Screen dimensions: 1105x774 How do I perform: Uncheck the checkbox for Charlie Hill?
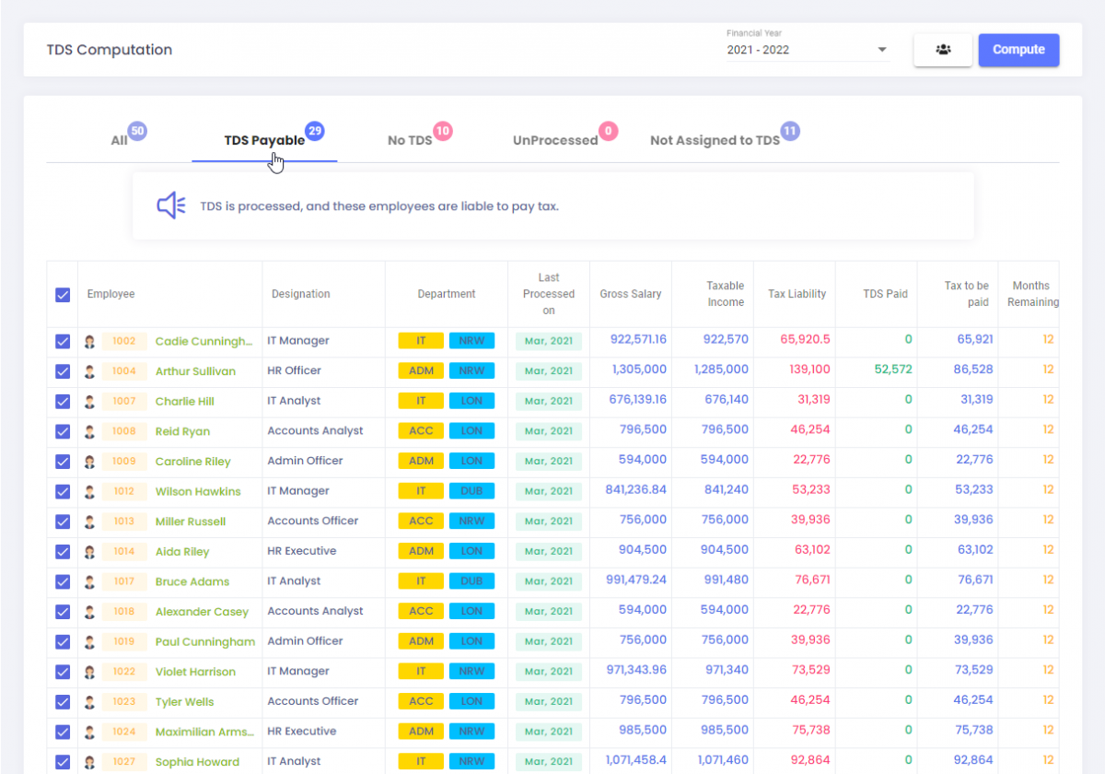coord(63,402)
